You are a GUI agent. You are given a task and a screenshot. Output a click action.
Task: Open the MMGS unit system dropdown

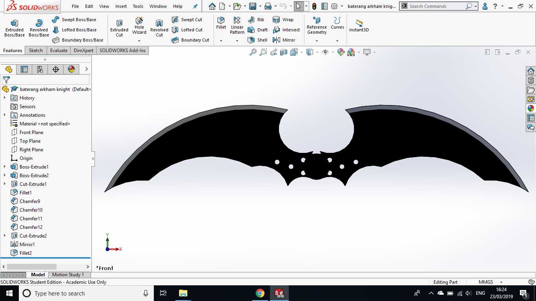501,282
